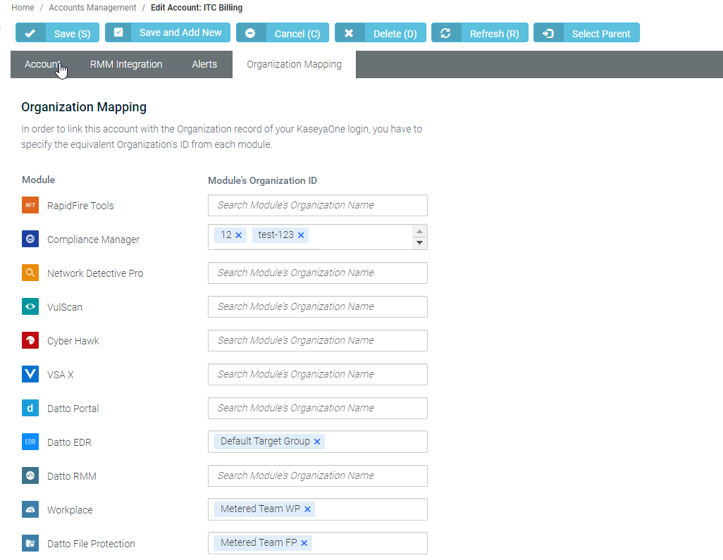
Task: Click the Compliance Manager spinner up arrow
Action: 419,231
